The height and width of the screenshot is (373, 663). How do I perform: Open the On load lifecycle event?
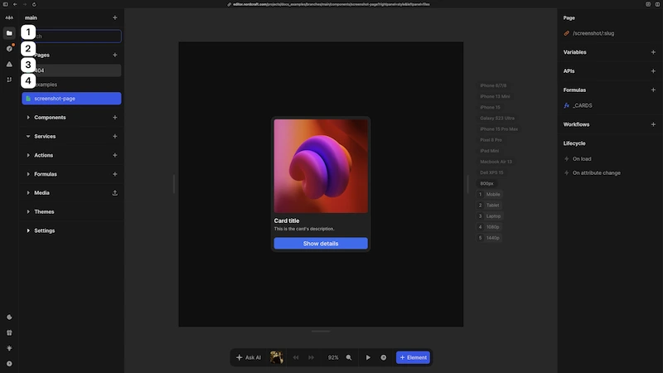click(582, 159)
